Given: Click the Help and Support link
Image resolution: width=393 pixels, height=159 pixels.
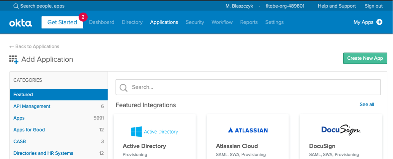Looking at the screenshot, I should [x=336, y=6].
